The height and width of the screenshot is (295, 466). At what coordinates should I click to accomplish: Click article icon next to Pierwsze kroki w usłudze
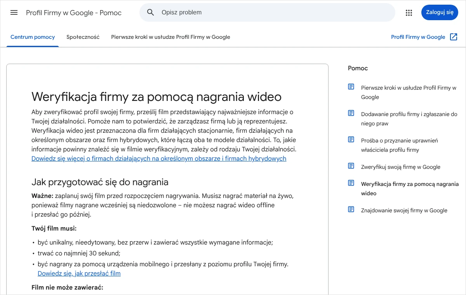pos(351,87)
